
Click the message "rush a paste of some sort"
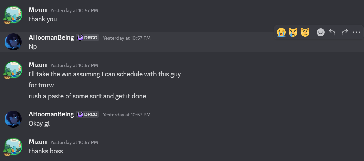[87, 96]
